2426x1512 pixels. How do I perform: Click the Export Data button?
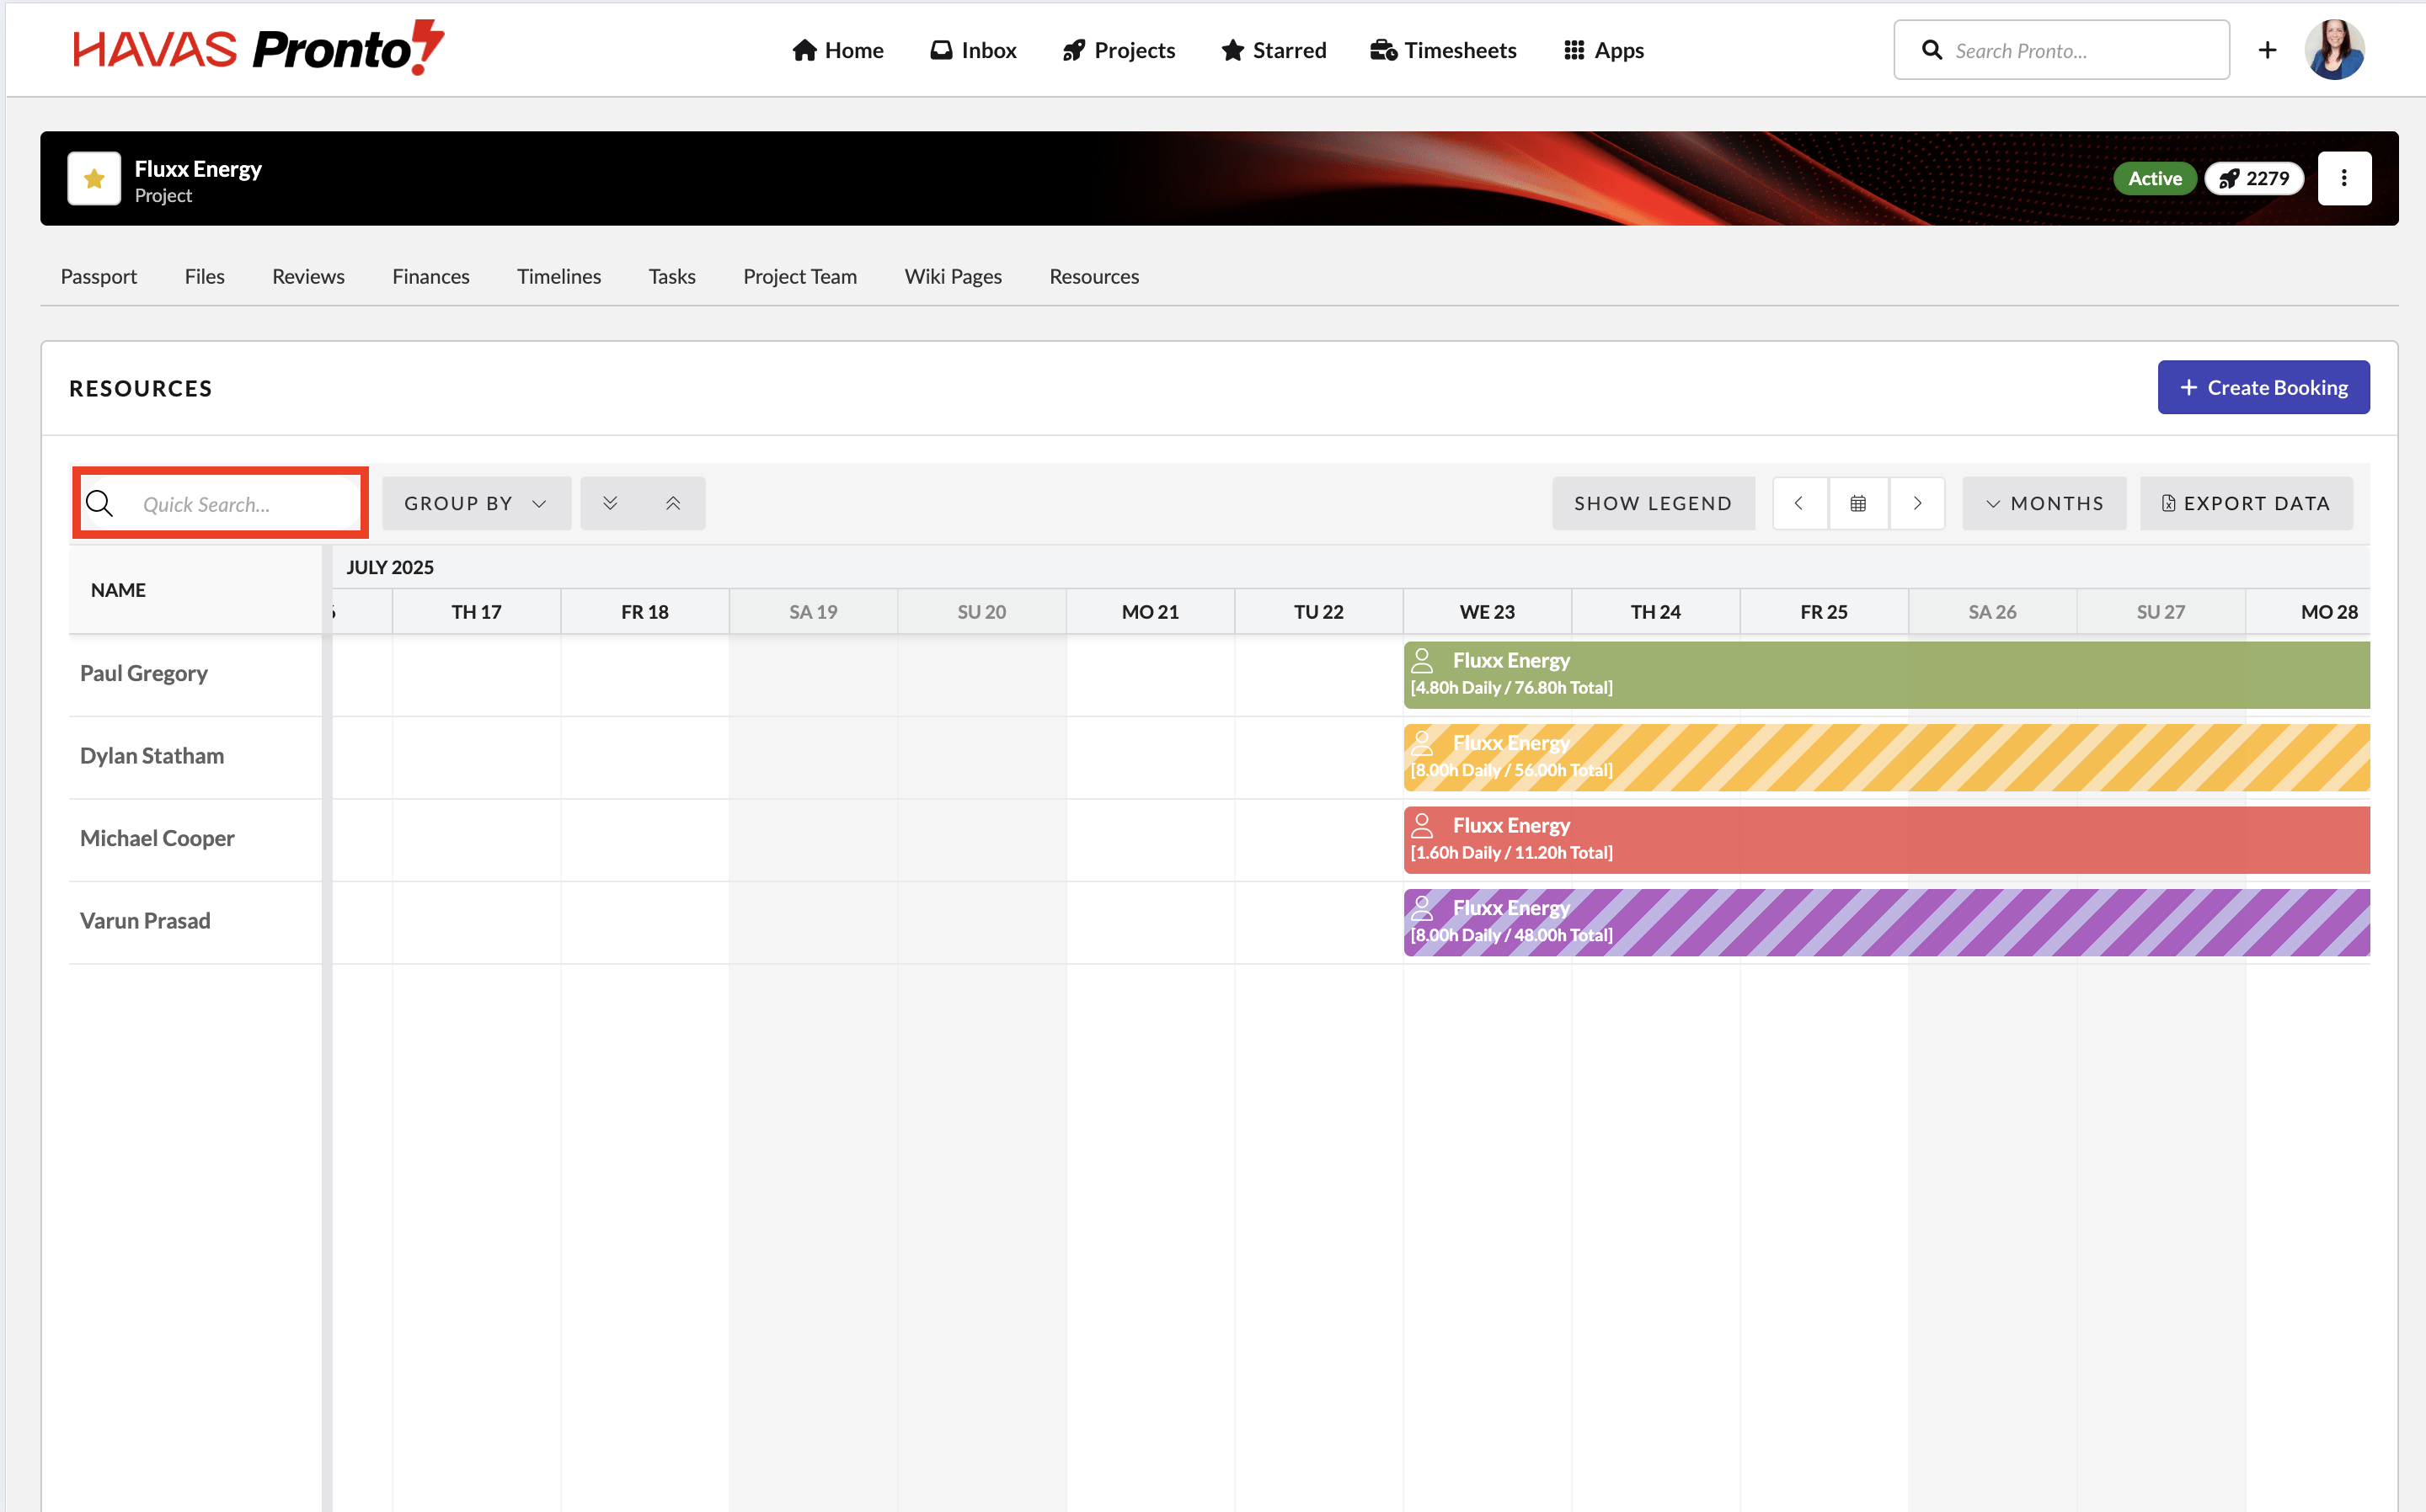pyautogui.click(x=2246, y=503)
